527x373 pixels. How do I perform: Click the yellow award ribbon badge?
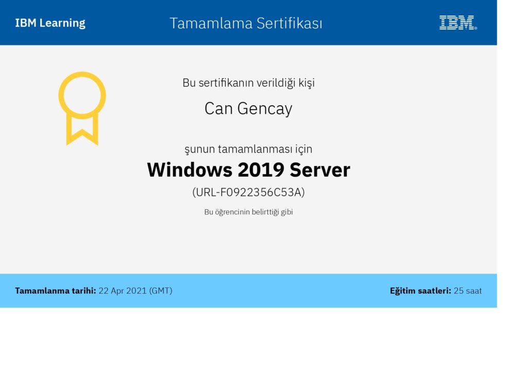82,108
